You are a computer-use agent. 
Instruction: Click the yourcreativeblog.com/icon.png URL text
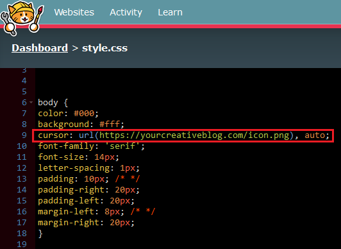[x=194, y=135]
